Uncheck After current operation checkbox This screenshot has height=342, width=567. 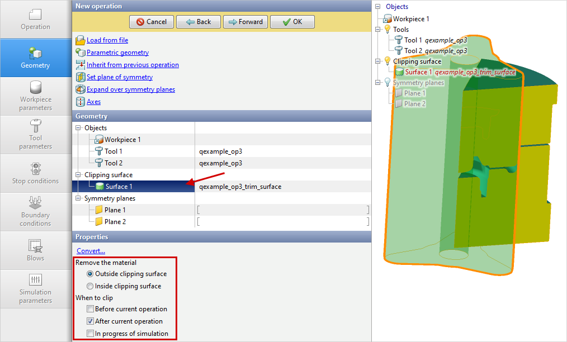90,321
